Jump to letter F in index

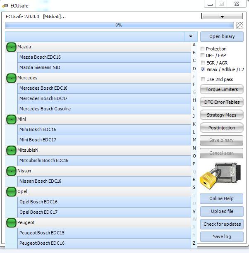[194, 84]
